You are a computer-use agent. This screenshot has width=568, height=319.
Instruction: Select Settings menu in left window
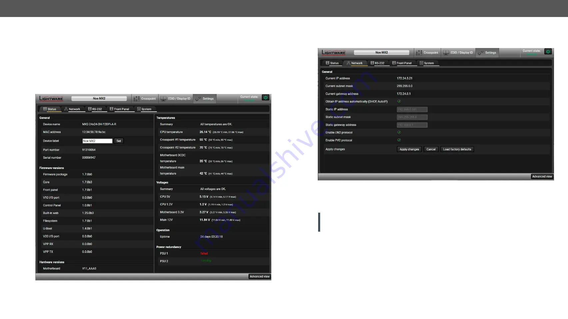pos(205,99)
